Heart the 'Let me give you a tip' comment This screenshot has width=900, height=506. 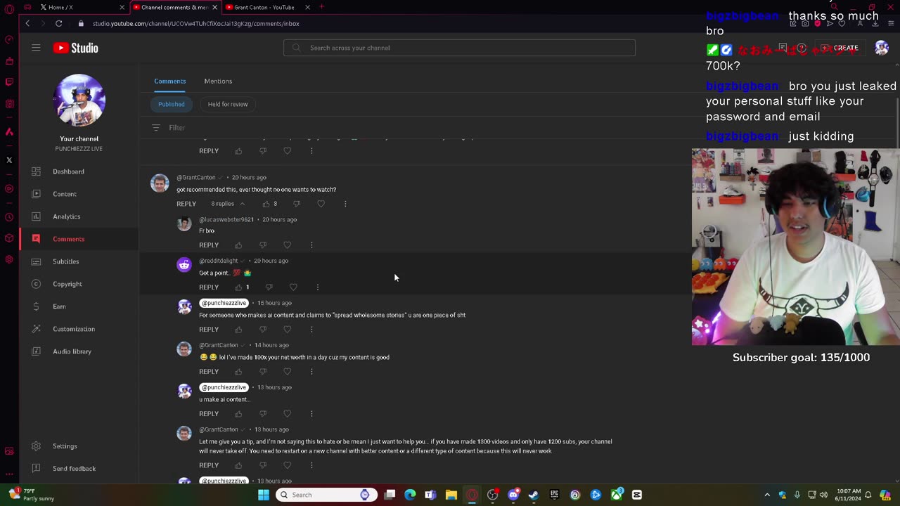point(287,465)
